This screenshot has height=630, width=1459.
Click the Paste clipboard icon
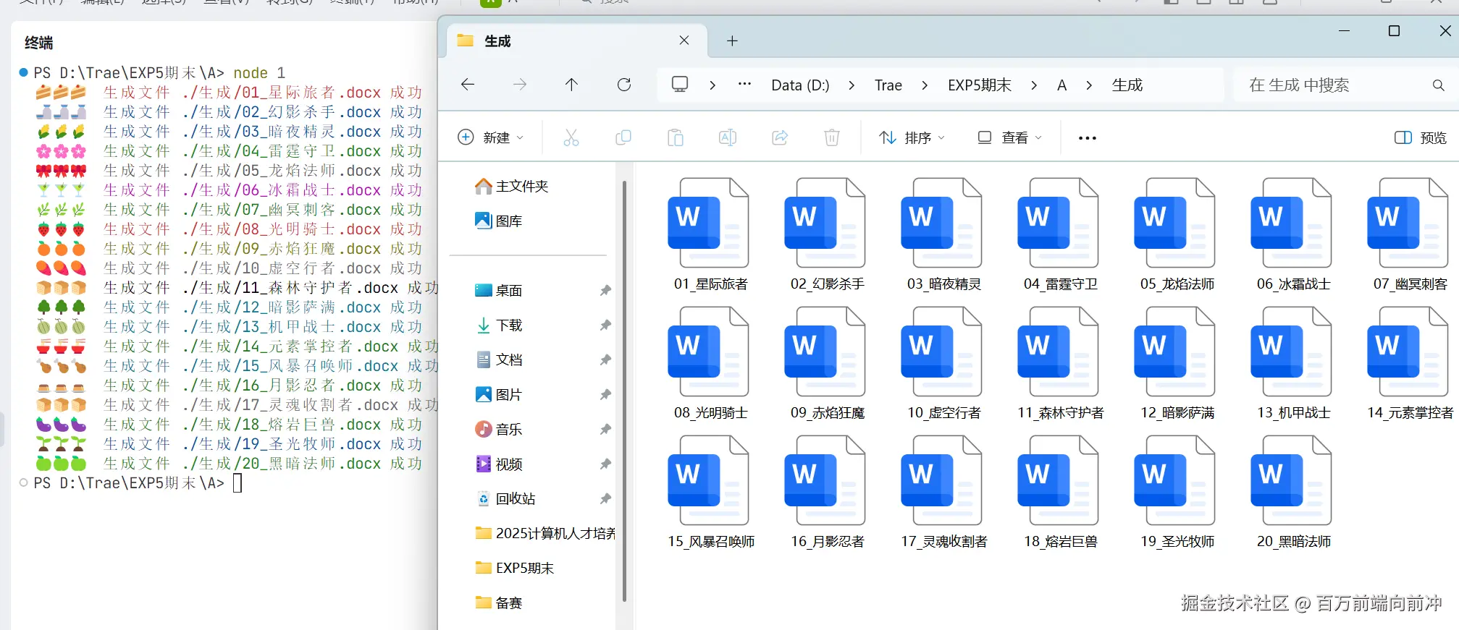(x=676, y=137)
